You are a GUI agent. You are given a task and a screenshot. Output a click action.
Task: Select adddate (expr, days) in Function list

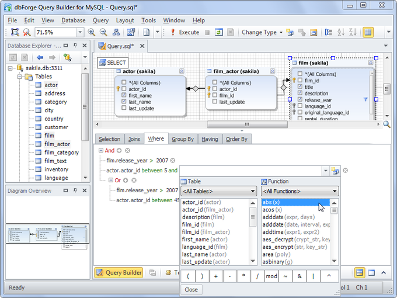(288, 217)
